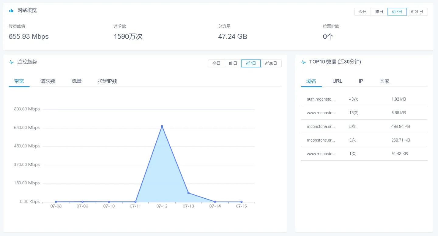The image size is (438, 236).
Task: Choose 近30日 in the 网络概览 range selector
Action: (417, 12)
